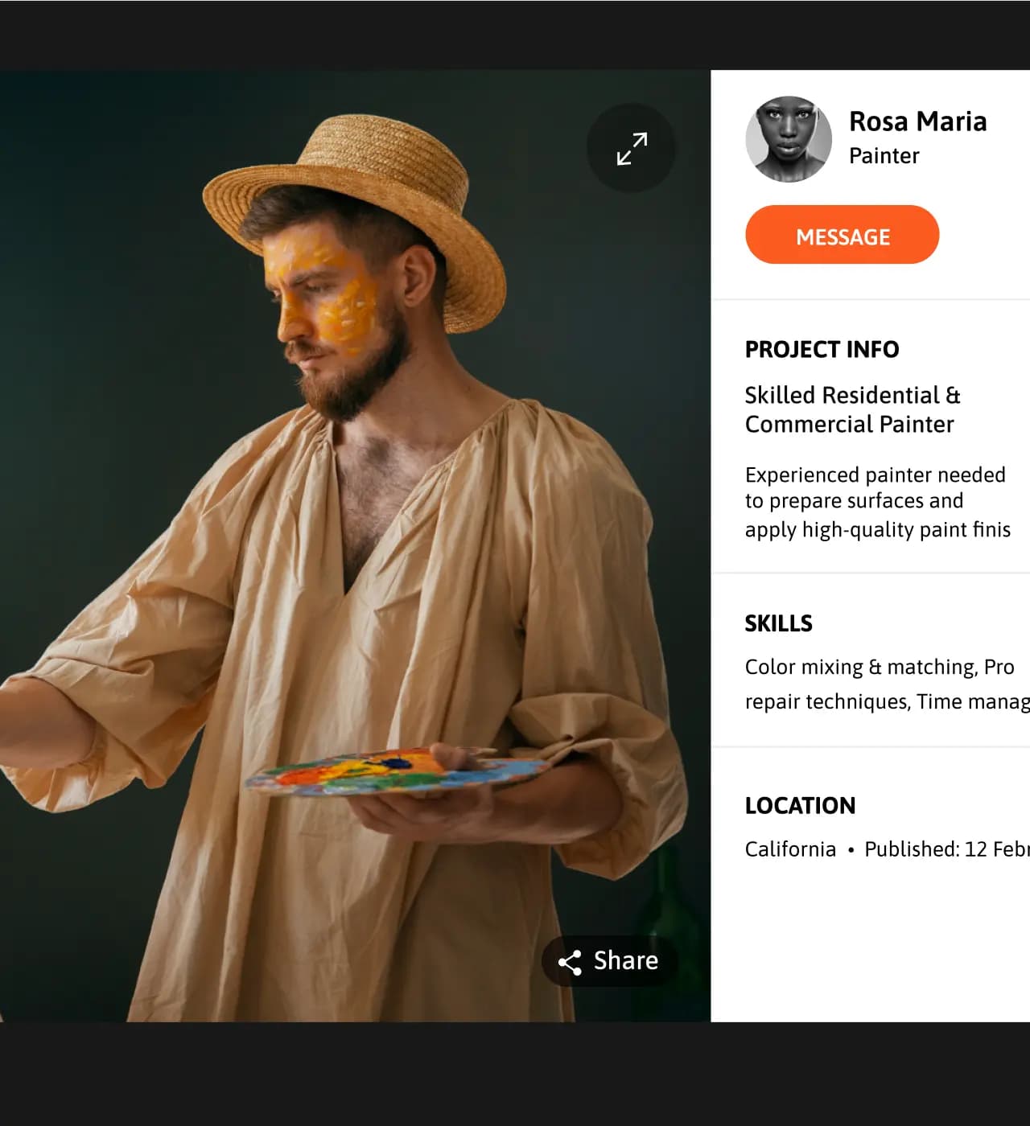Click the Skilled Residential & Commercial Painter title

click(x=851, y=409)
